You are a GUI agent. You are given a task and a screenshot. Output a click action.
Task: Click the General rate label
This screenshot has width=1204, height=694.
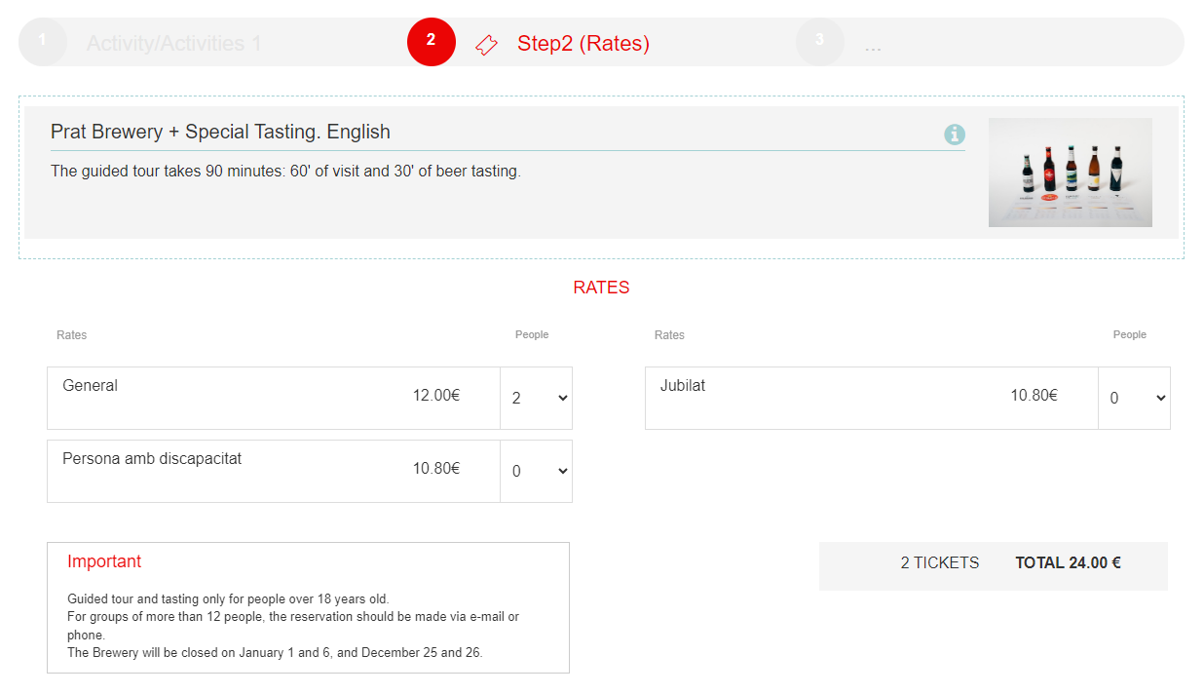coord(90,386)
